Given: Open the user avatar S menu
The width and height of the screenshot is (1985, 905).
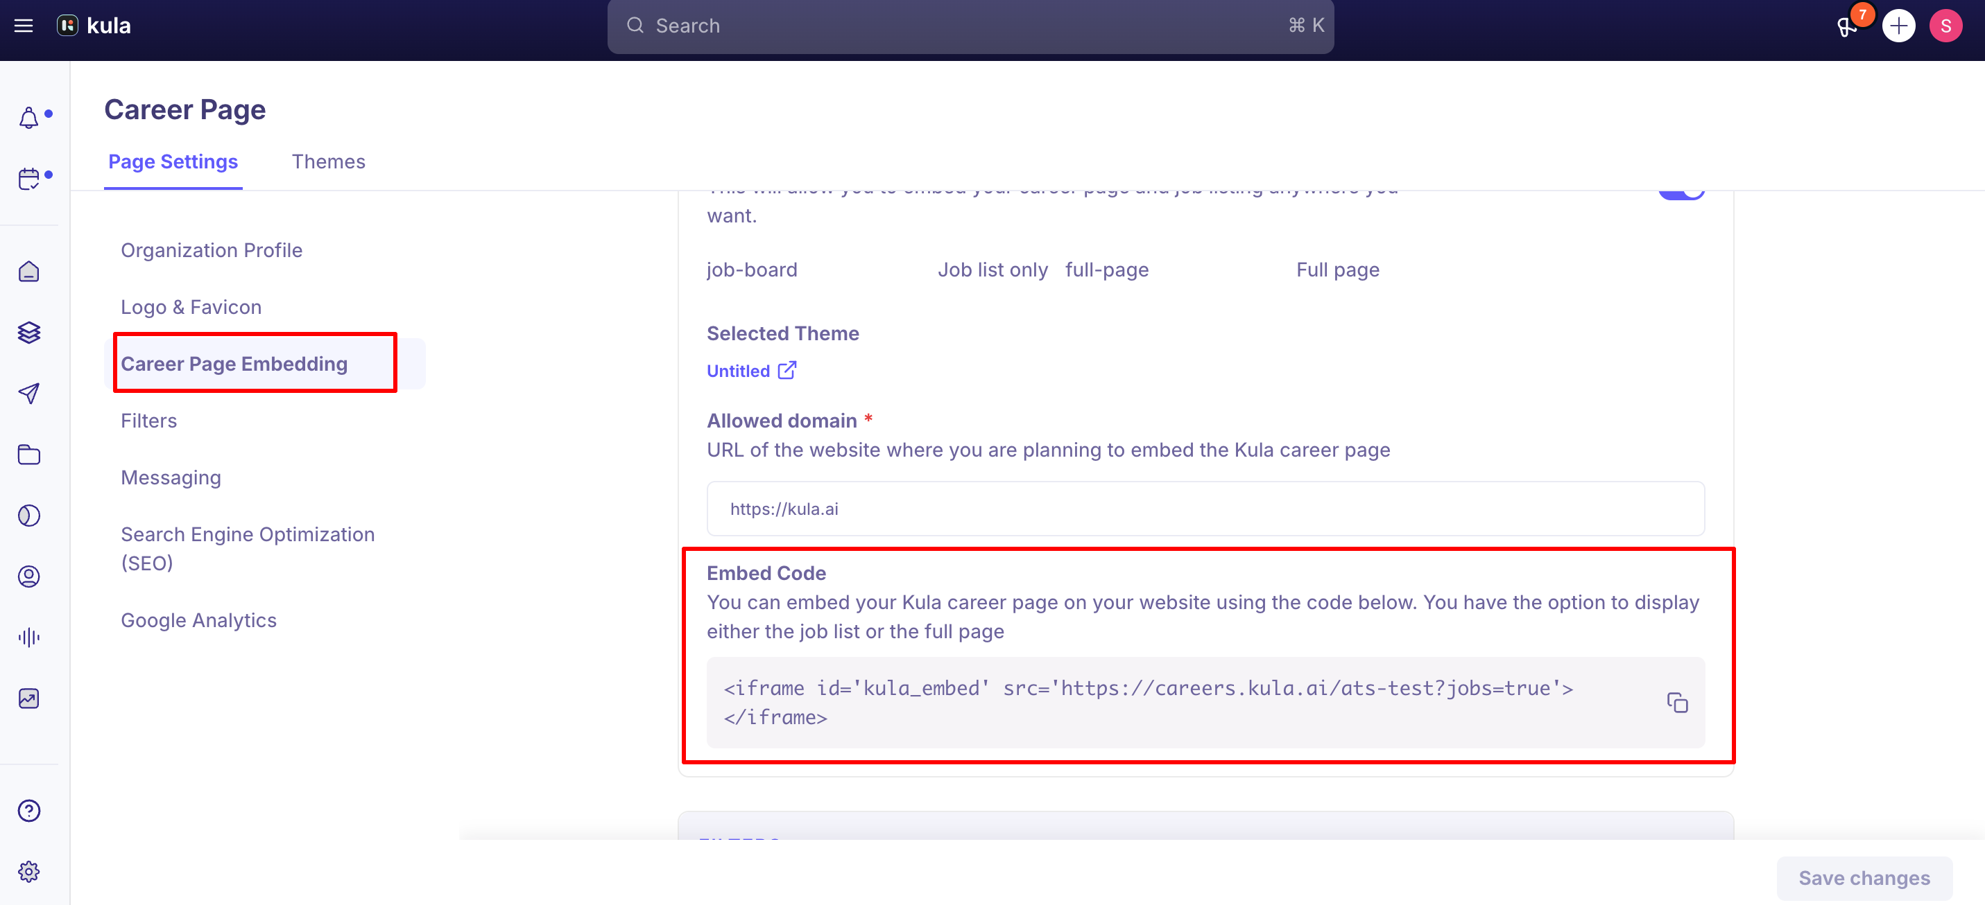Looking at the screenshot, I should click(x=1945, y=26).
